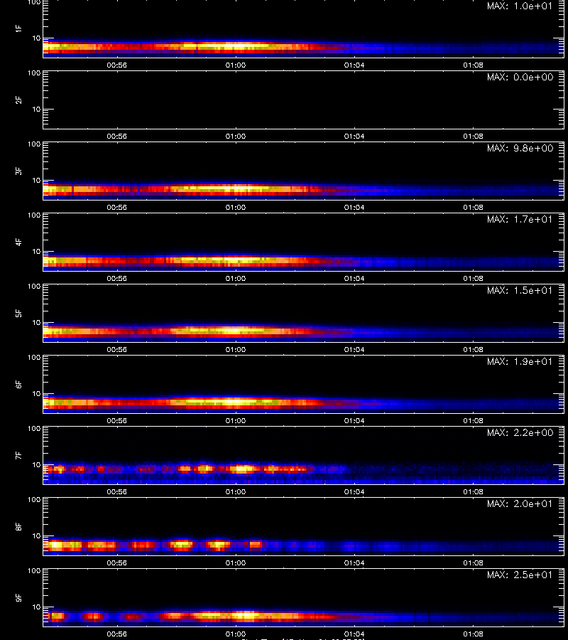Image resolution: width=568 pixels, height=640 pixels.
Task: Click the MAX: 1.5e+01 label
Action: point(520,290)
